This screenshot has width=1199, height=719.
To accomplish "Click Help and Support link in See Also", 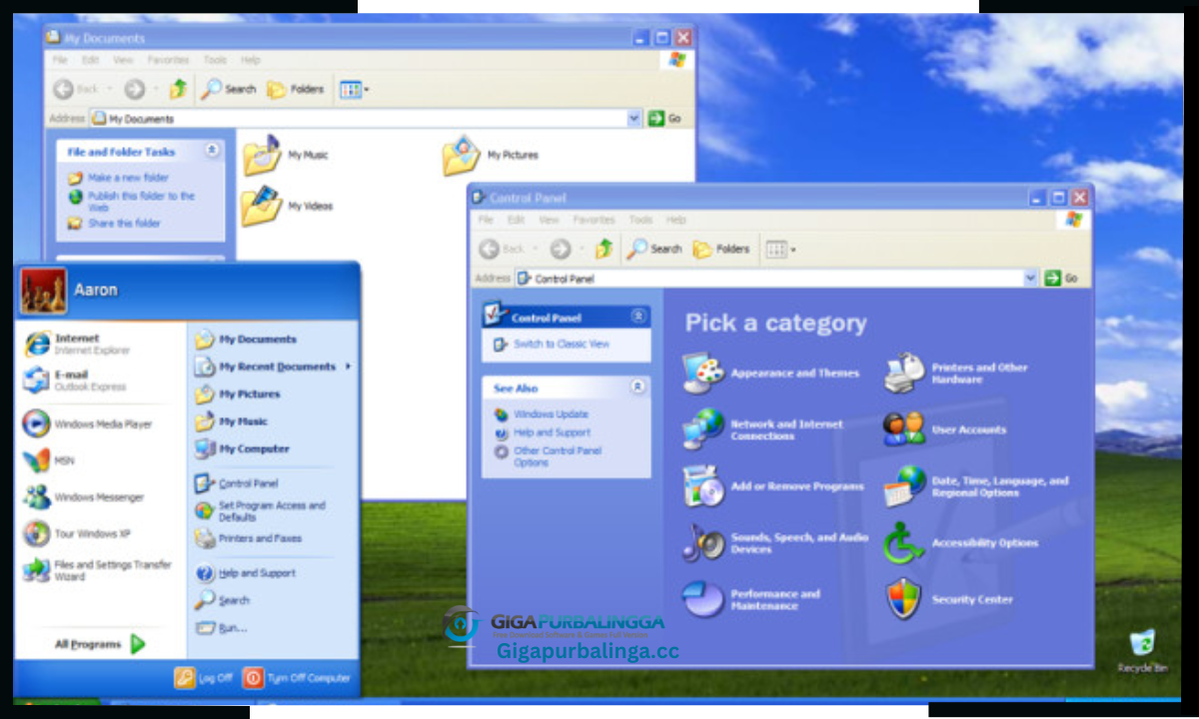I will (552, 432).
